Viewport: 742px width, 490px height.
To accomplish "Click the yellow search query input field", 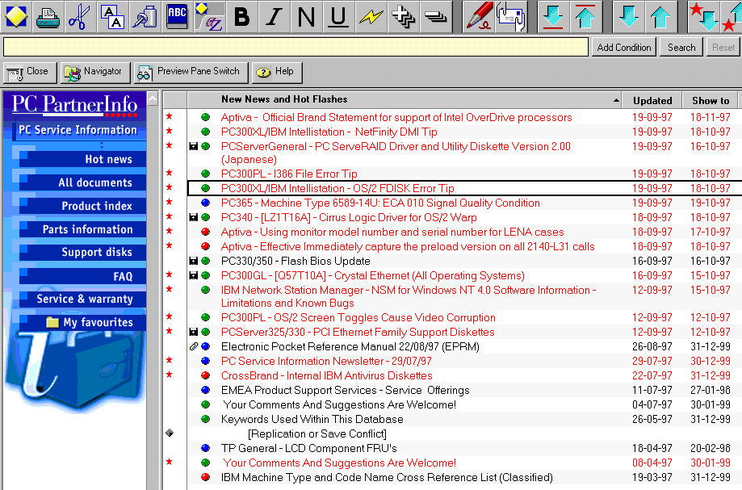I will point(296,48).
